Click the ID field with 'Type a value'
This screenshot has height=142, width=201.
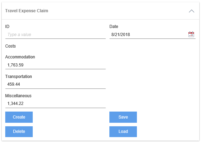pos(55,35)
